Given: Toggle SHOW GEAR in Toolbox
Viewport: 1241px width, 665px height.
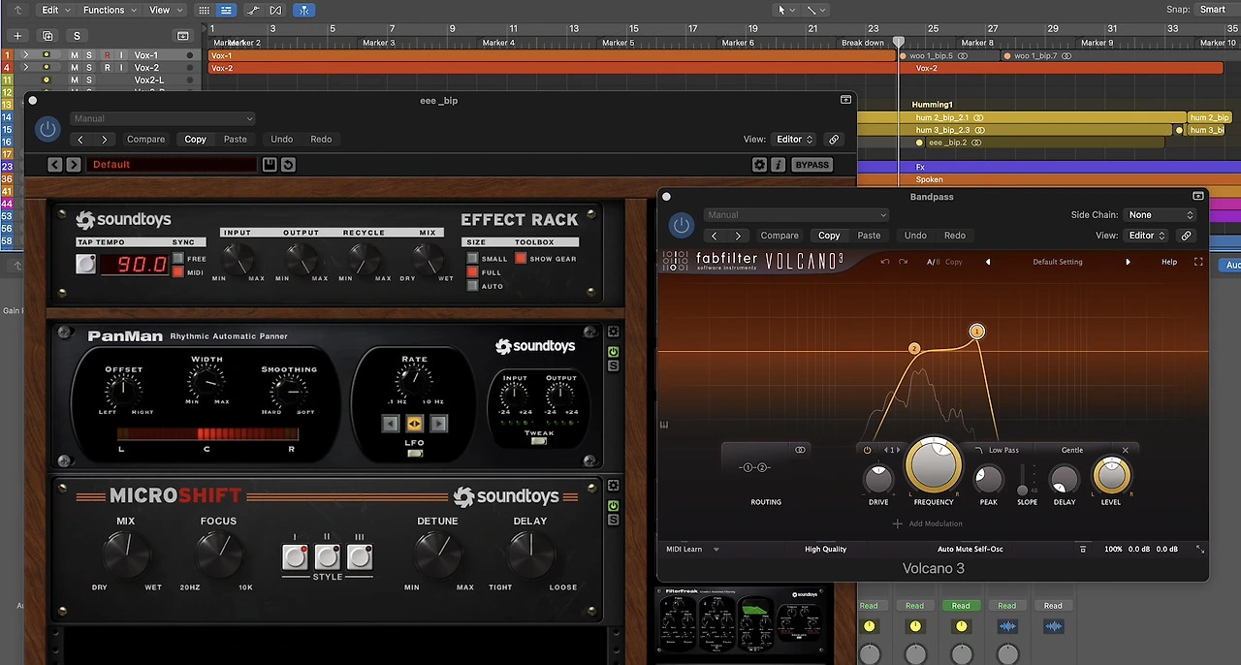Looking at the screenshot, I should pos(521,259).
